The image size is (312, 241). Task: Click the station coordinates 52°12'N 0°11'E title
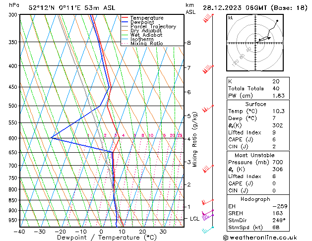point(71,8)
